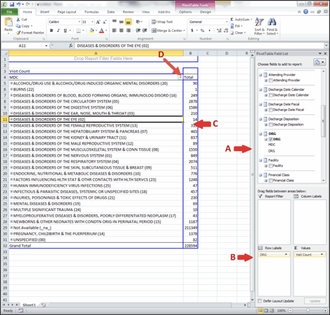Click the Clear button in Editing group
Viewport: 330px width, 315px height.
[x=238, y=33]
